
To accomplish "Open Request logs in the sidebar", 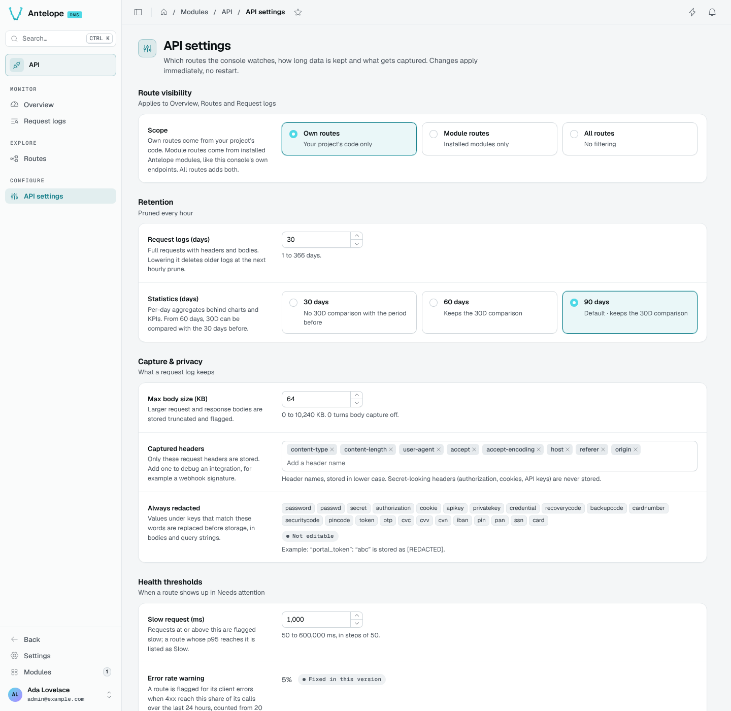I will coord(60,121).
